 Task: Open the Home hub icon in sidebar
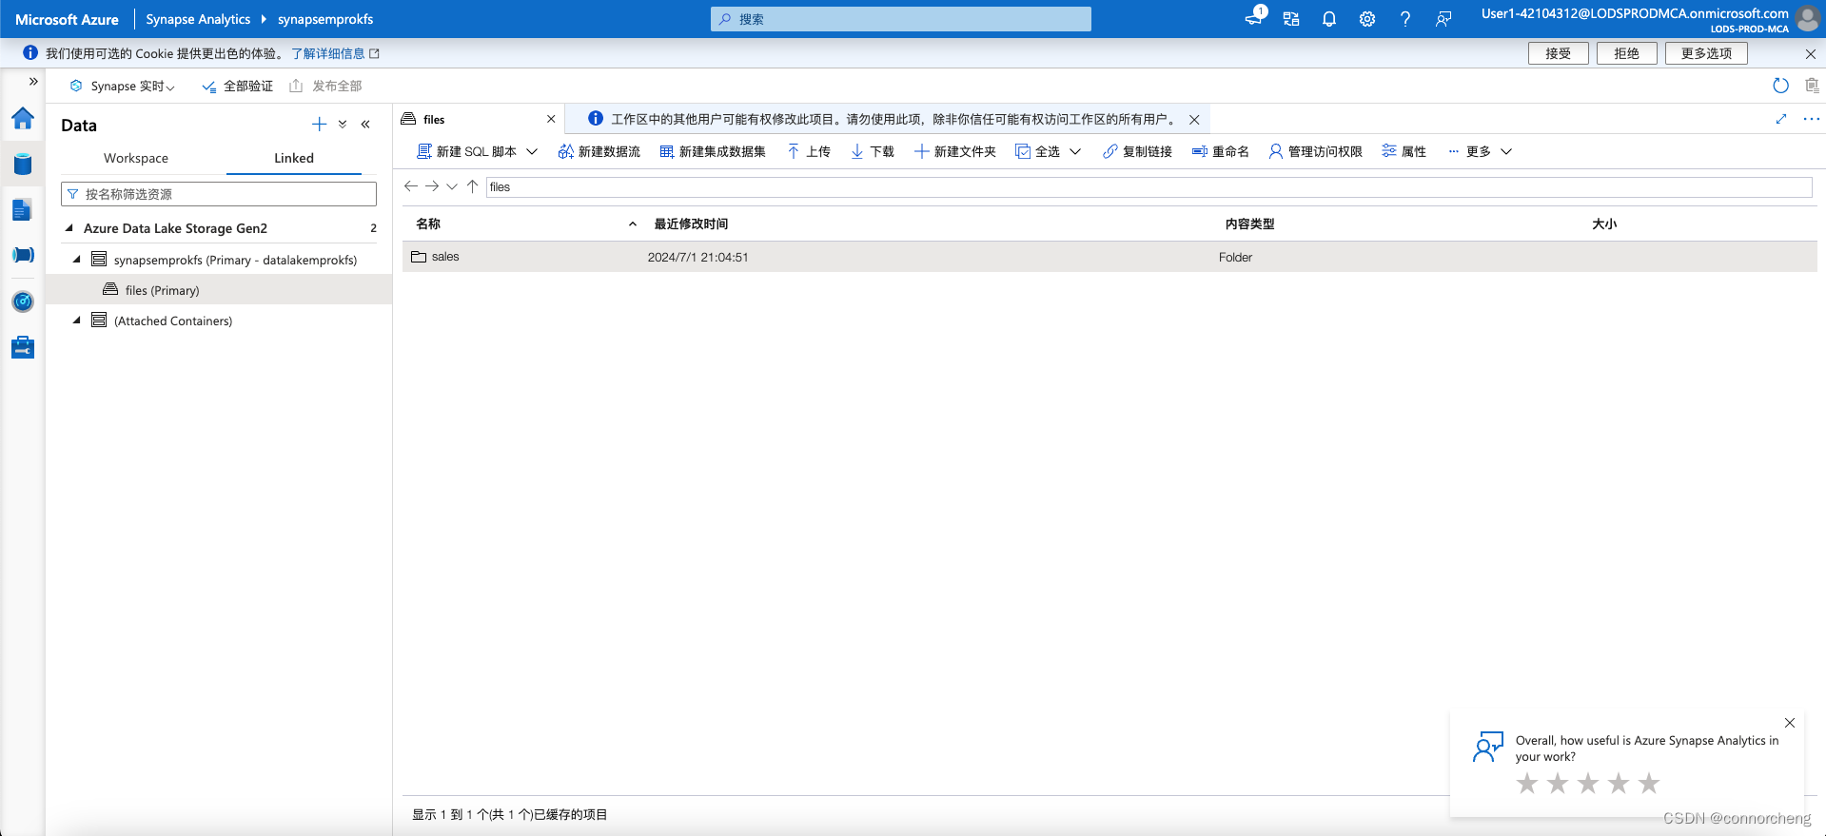(23, 119)
